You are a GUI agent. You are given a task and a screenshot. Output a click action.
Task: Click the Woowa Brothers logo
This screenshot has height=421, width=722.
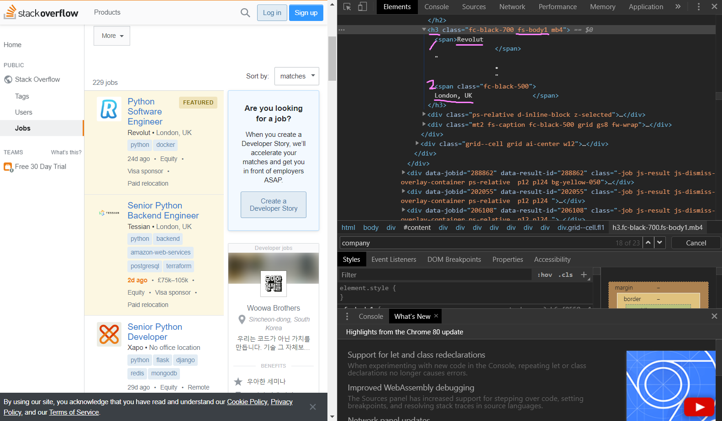[x=274, y=284]
